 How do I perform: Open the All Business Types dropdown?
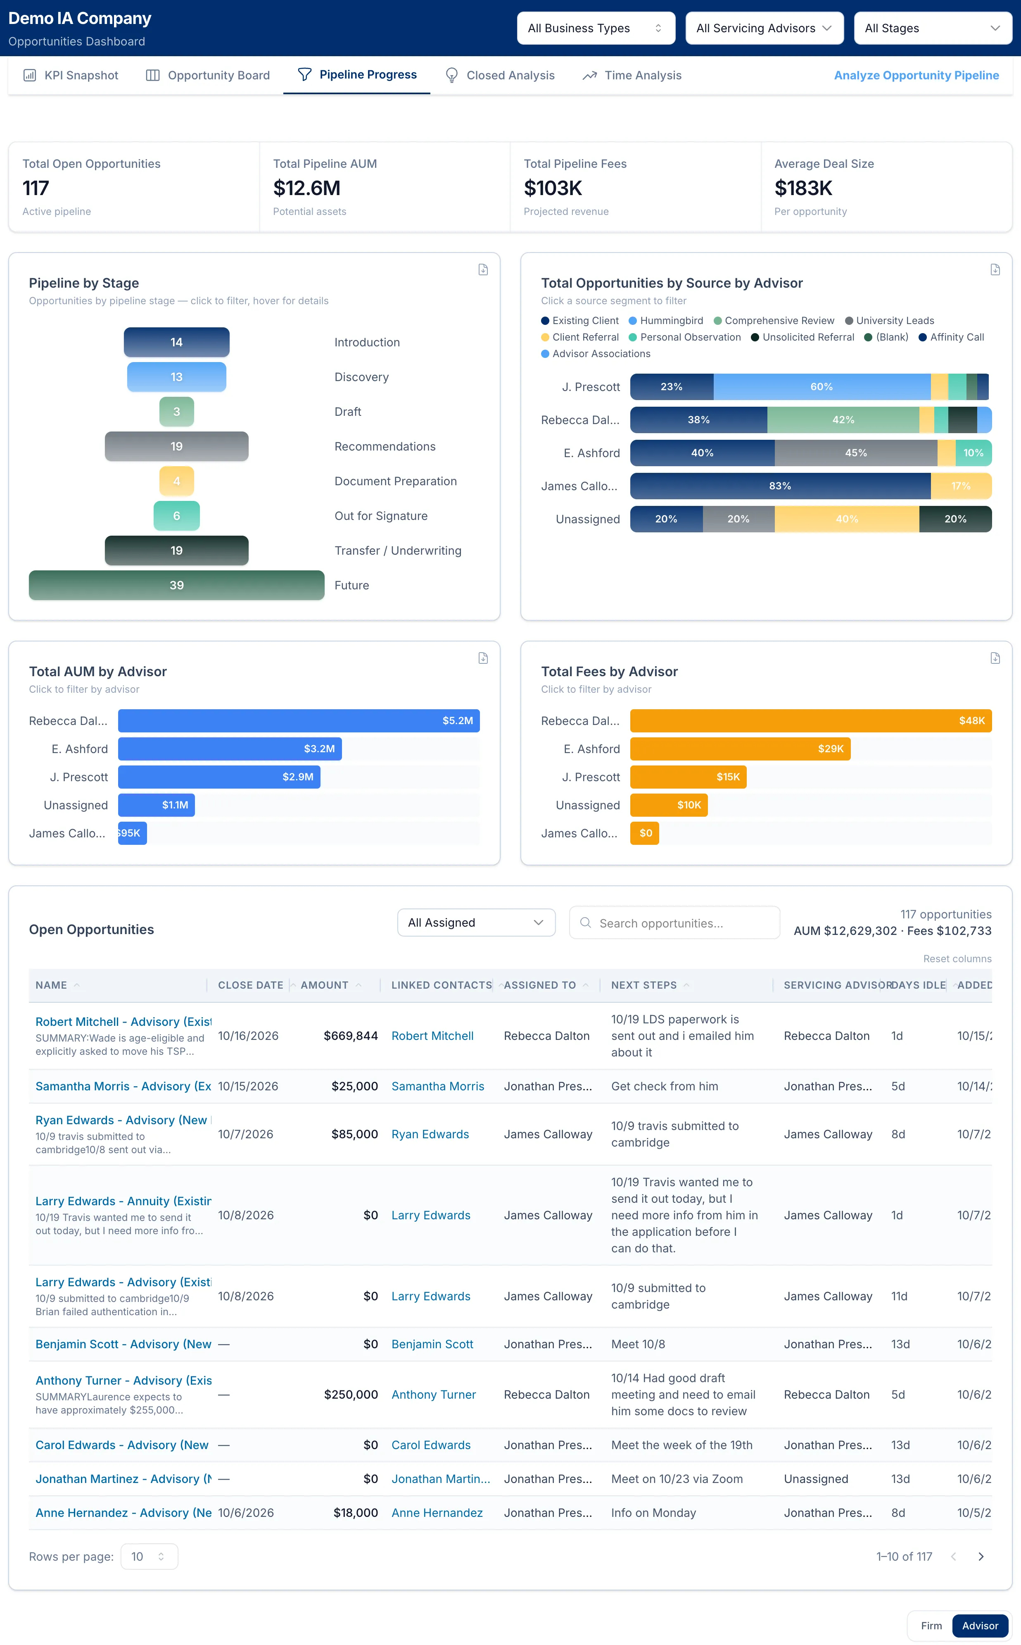(x=596, y=29)
